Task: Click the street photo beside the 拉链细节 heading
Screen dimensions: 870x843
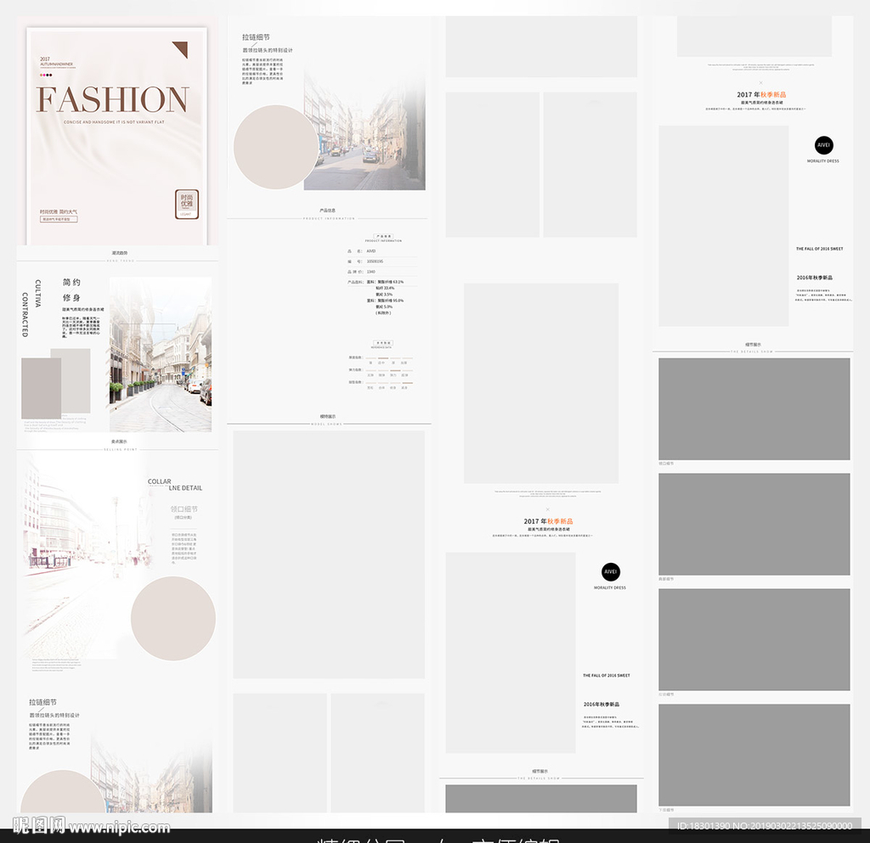Action: (x=364, y=131)
